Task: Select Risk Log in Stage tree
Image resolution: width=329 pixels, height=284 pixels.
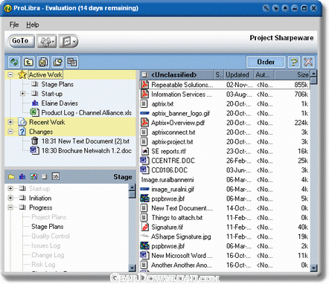Action: click(43, 265)
